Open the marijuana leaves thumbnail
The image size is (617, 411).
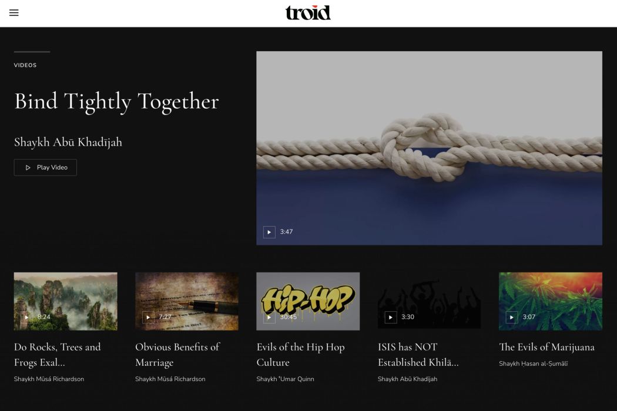click(550, 301)
